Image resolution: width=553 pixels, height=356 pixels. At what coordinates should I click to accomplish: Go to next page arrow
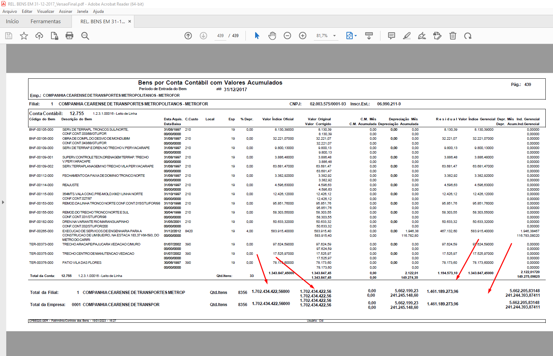pos(203,36)
